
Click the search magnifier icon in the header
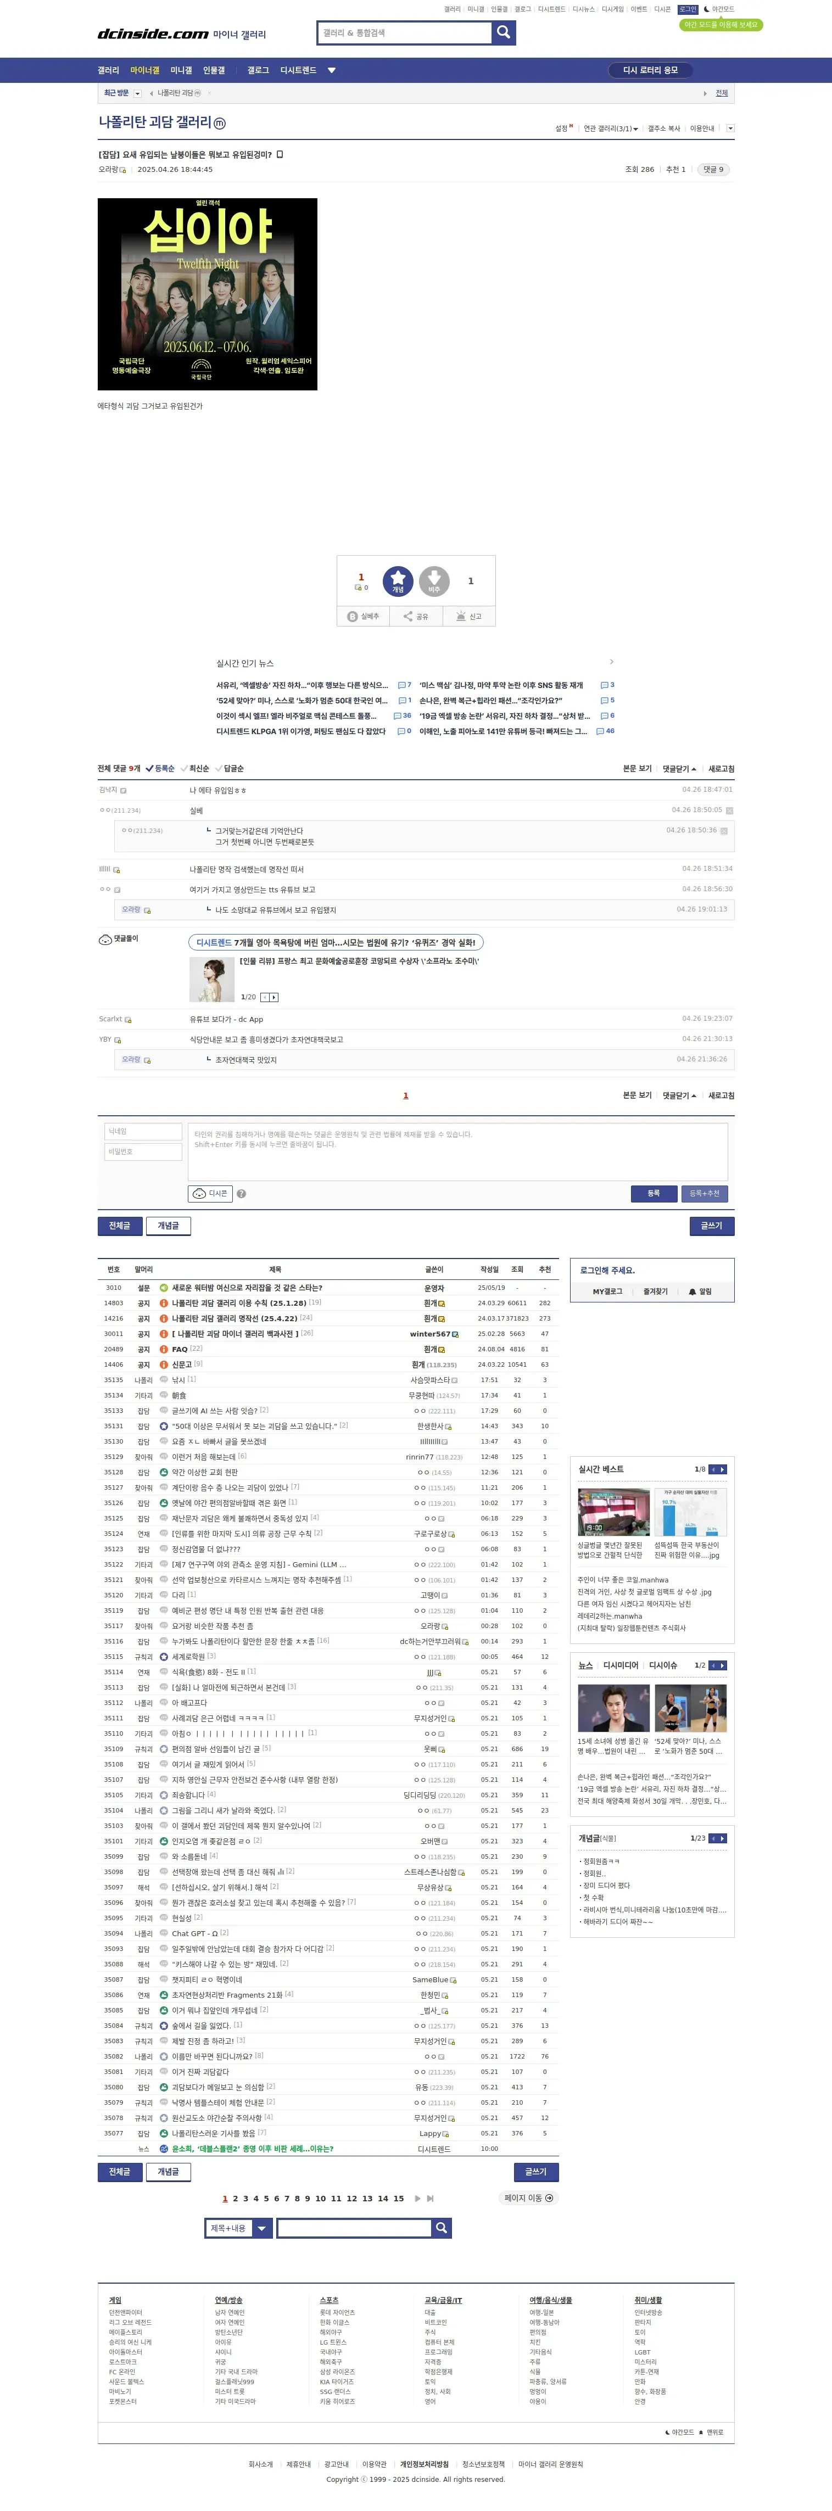pyautogui.click(x=503, y=32)
